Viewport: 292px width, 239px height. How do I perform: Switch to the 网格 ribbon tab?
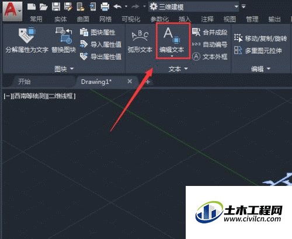pyautogui.click(x=105, y=19)
